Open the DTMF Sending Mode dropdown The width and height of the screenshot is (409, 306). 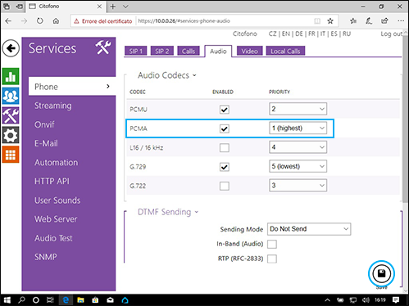click(309, 229)
